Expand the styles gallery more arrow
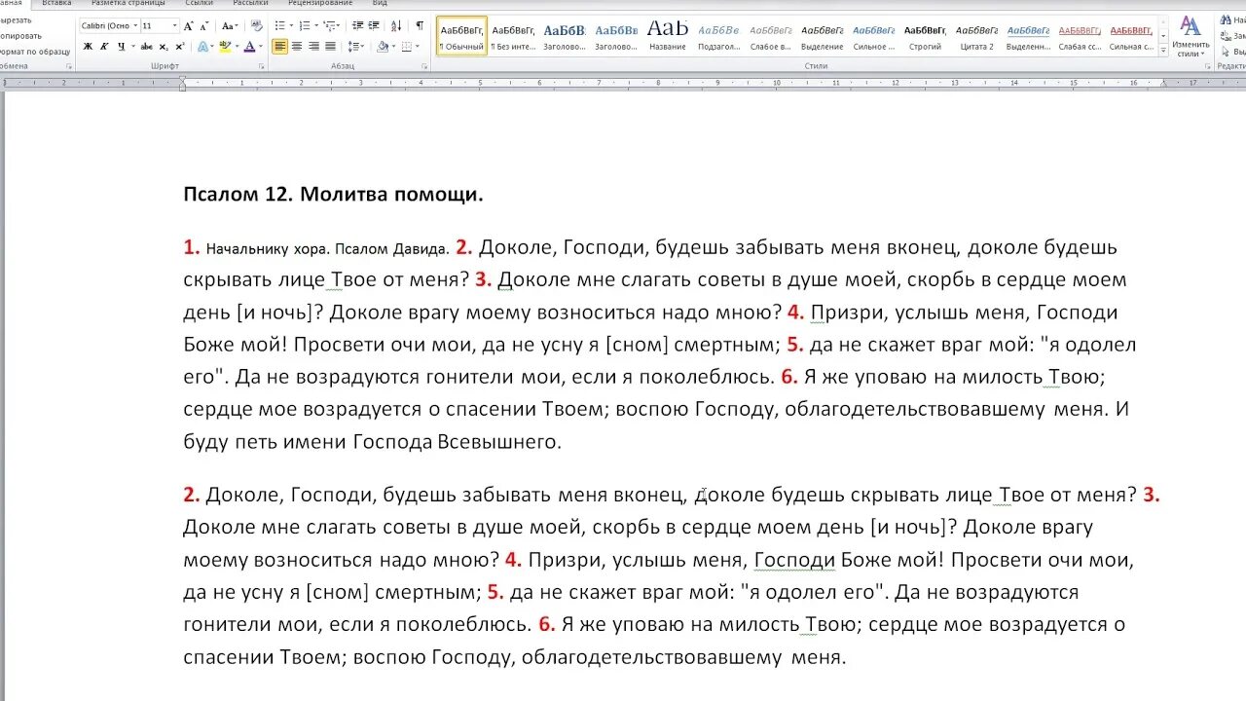1246x701 pixels. [x=1163, y=50]
